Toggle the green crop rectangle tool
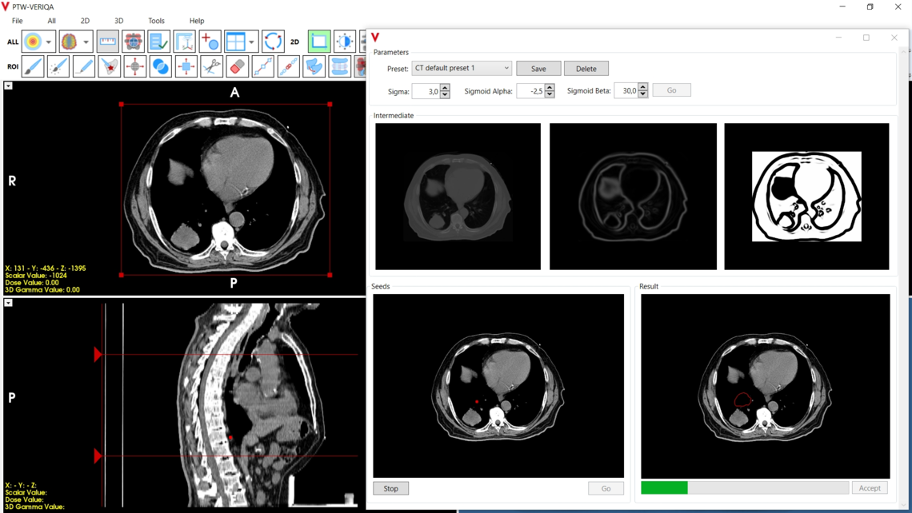 tap(319, 41)
